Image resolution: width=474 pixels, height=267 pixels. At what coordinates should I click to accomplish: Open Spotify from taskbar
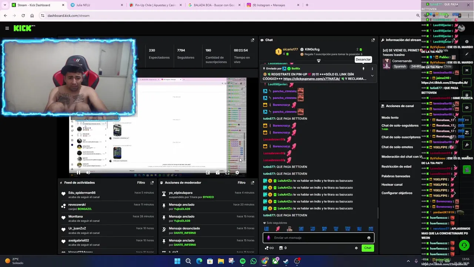[x=243, y=261]
